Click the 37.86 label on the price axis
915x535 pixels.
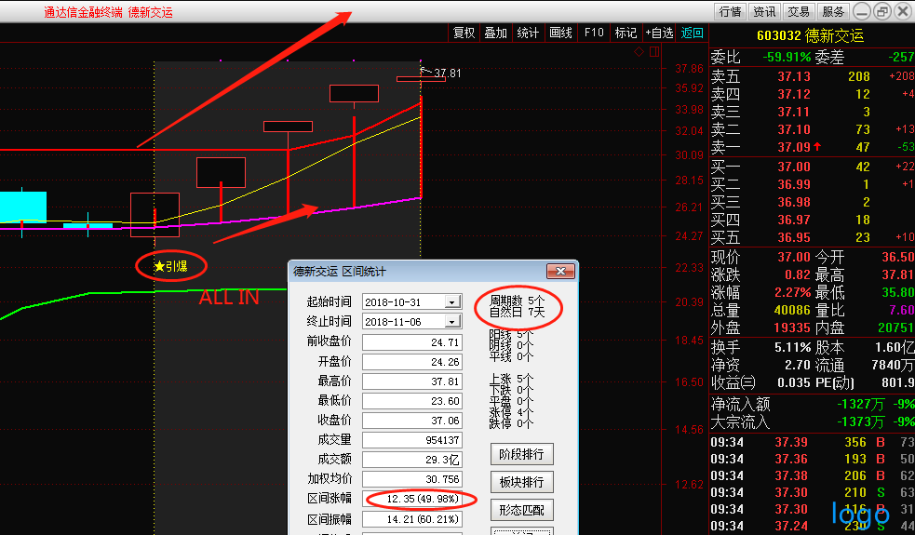coord(689,68)
